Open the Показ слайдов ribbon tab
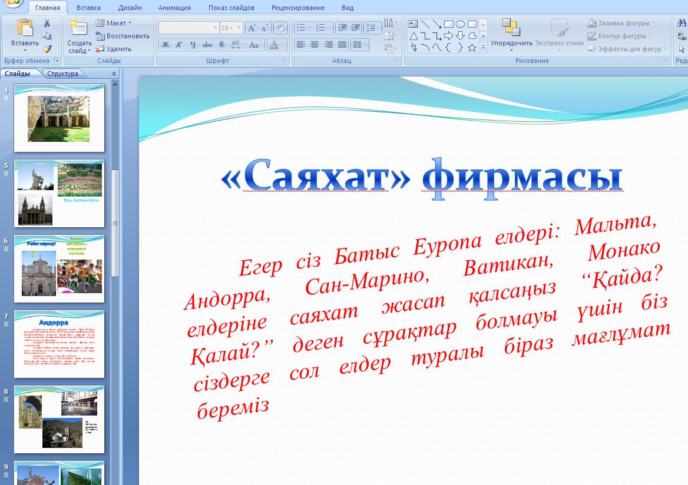 click(x=231, y=8)
